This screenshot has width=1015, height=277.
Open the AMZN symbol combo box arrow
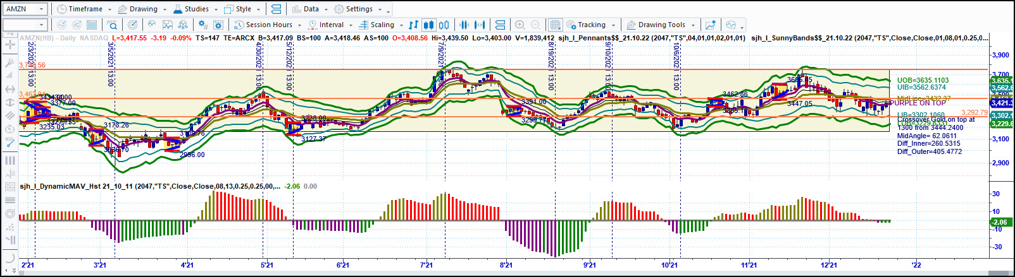42,9
